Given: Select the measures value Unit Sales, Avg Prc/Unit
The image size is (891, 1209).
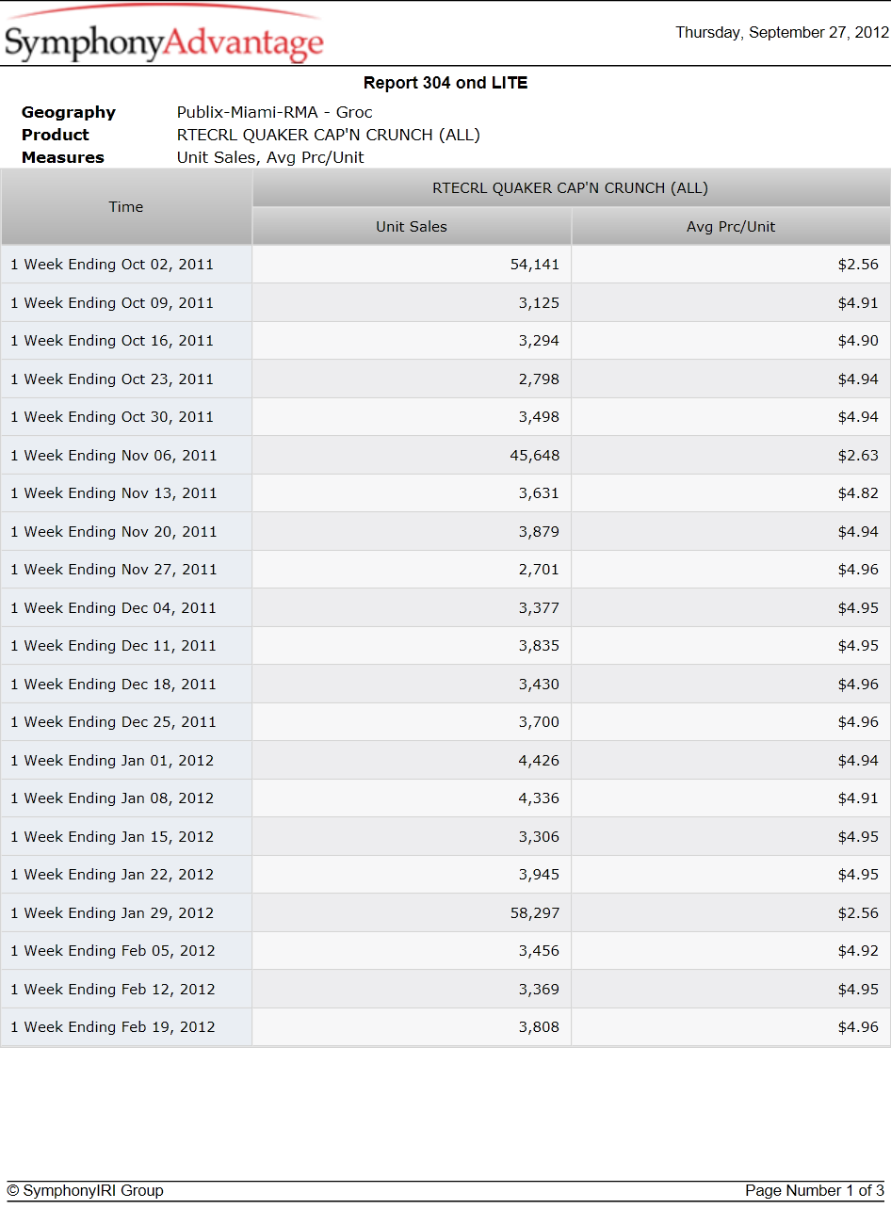Looking at the screenshot, I should (270, 158).
